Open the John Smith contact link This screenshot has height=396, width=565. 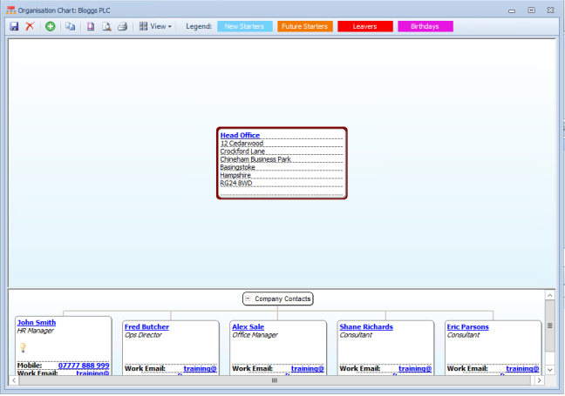tap(36, 322)
